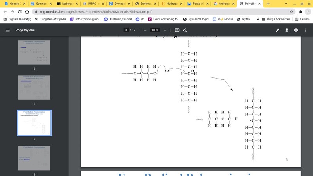Switch to the Hydrogen tab
The width and height of the screenshot is (313, 176).
click(172, 4)
